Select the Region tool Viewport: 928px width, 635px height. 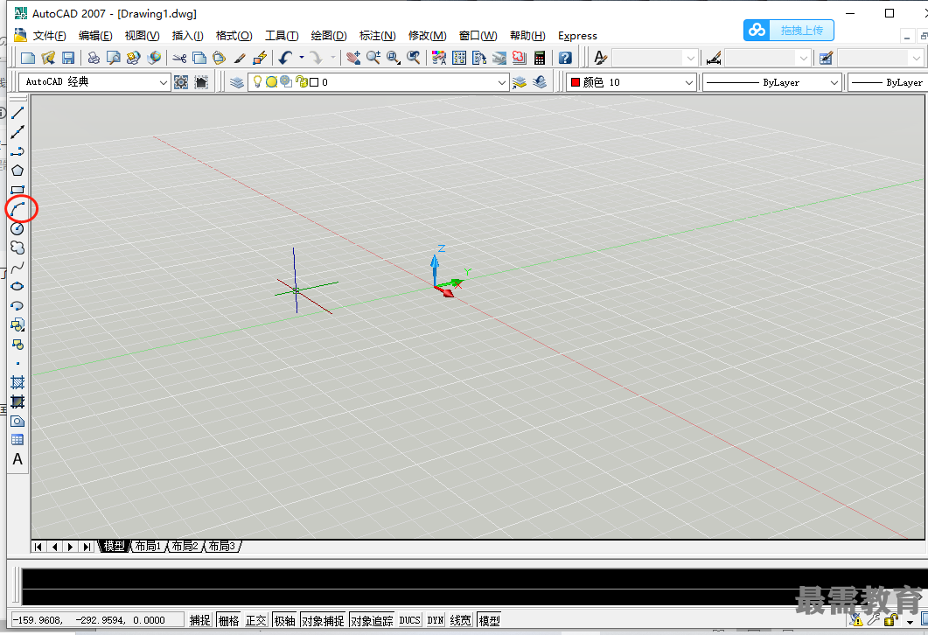(x=17, y=422)
